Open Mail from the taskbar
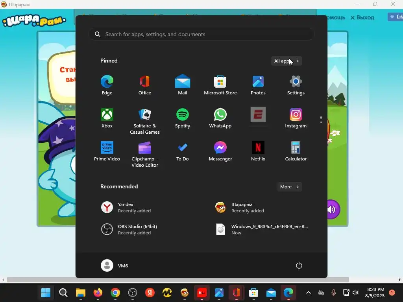Viewport: 403px width, 302px height. tap(271, 293)
